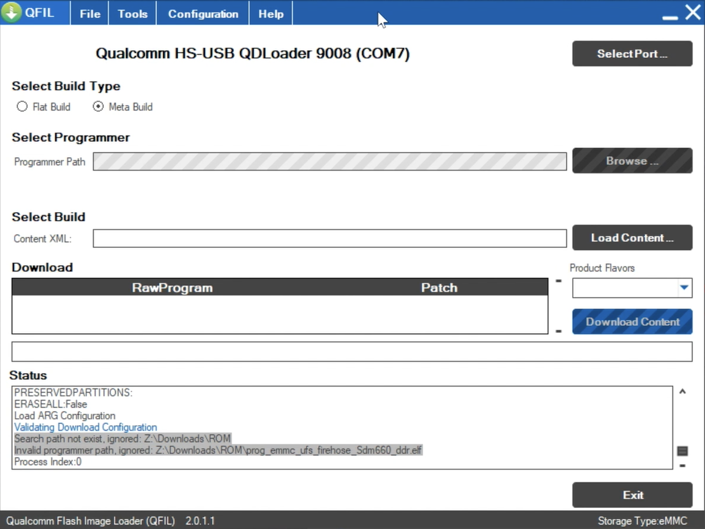Click 'PRESERVEDPARTITIONS:' status line
The width and height of the screenshot is (705, 529).
tap(73, 393)
